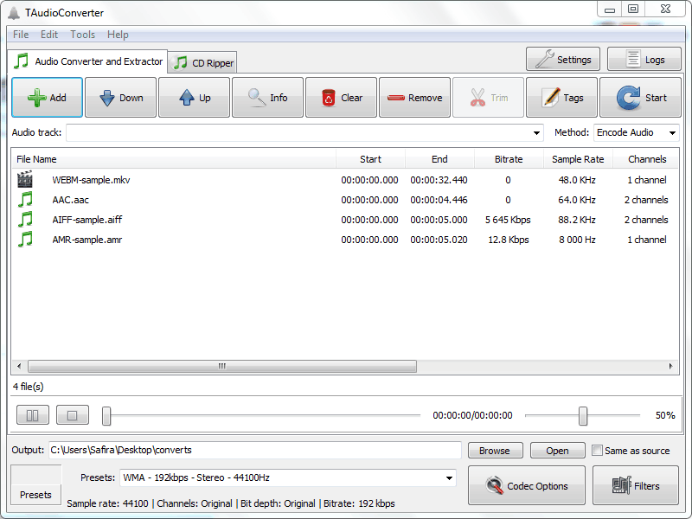Move selected file Down in the list

pyautogui.click(x=120, y=98)
